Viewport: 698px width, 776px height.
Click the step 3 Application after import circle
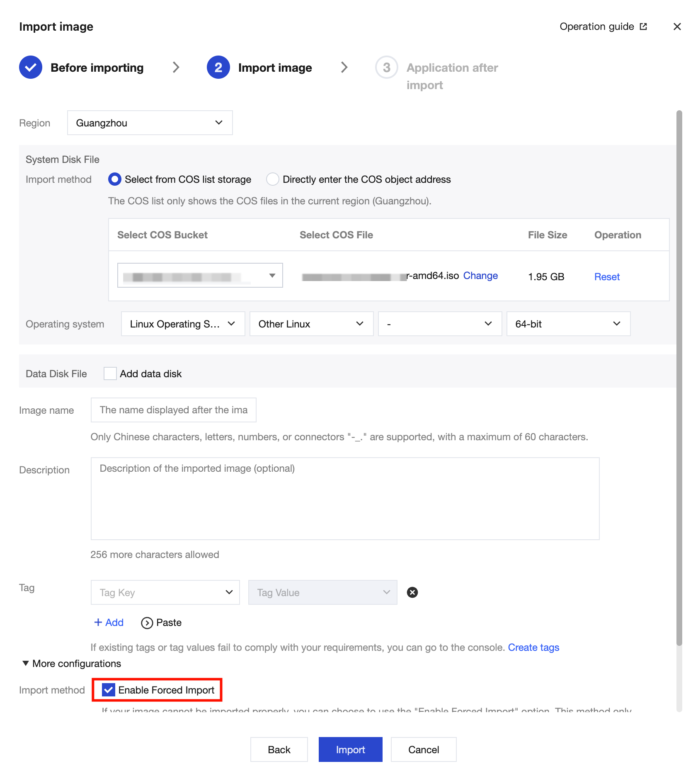tap(386, 67)
